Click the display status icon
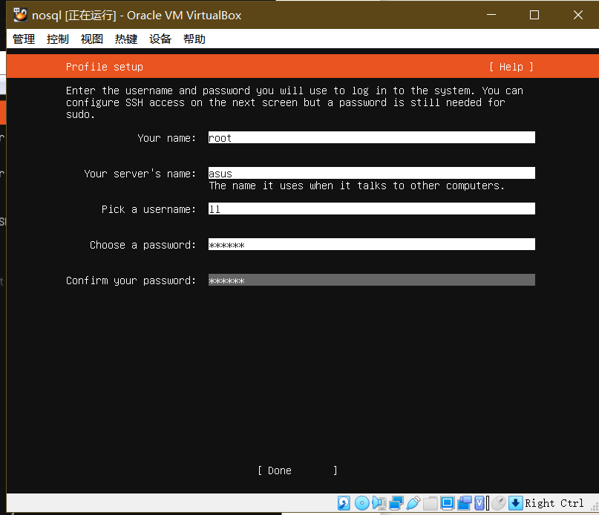The height and width of the screenshot is (515, 599). point(448,503)
